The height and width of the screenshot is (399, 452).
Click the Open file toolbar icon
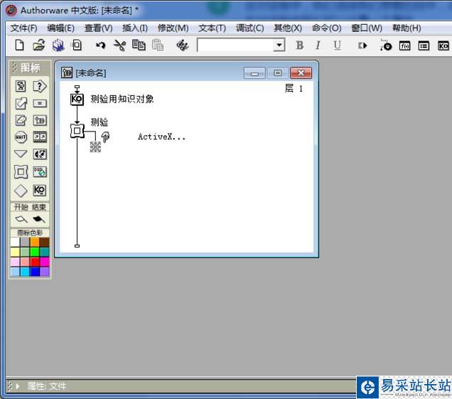pos(39,46)
